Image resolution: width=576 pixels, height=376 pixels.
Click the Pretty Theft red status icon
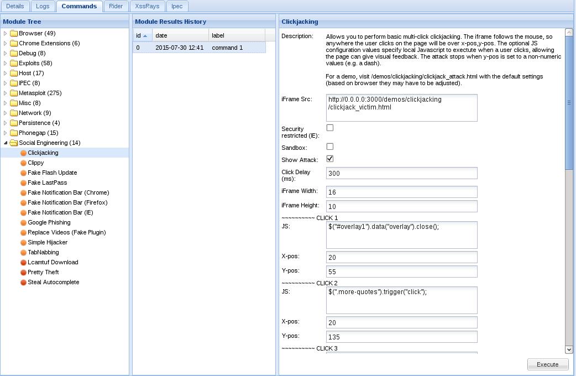tap(23, 273)
